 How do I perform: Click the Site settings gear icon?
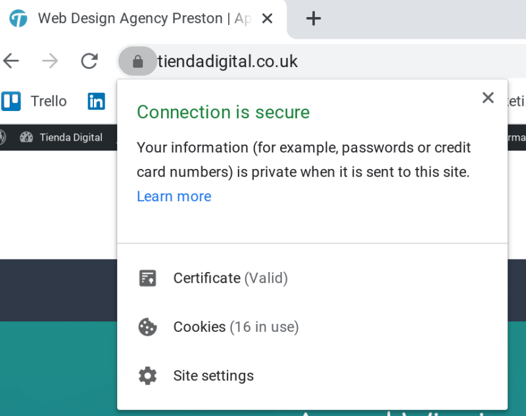147,376
